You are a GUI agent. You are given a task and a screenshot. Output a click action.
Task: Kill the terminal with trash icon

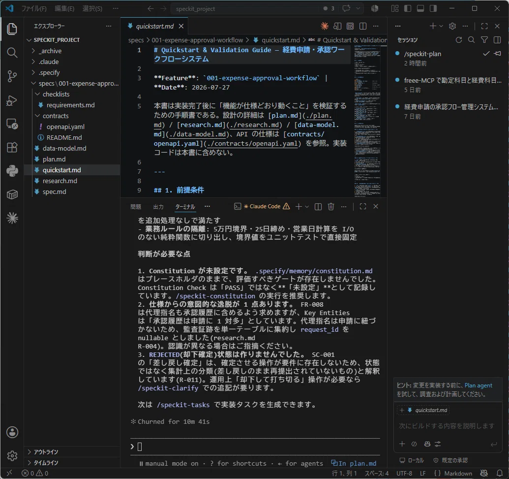pyautogui.click(x=331, y=206)
